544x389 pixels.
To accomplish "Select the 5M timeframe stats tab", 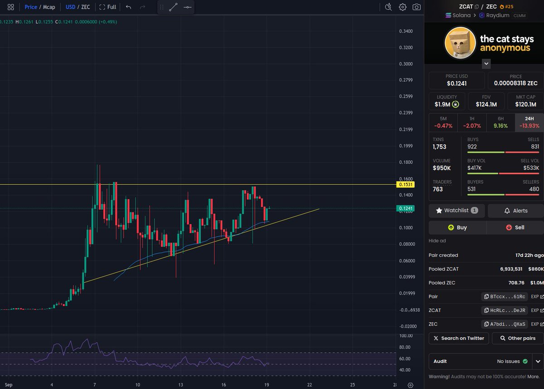I will point(443,122).
